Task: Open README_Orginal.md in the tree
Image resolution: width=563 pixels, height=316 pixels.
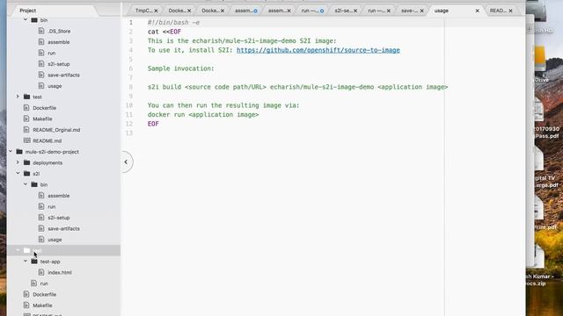Action: 56,130
